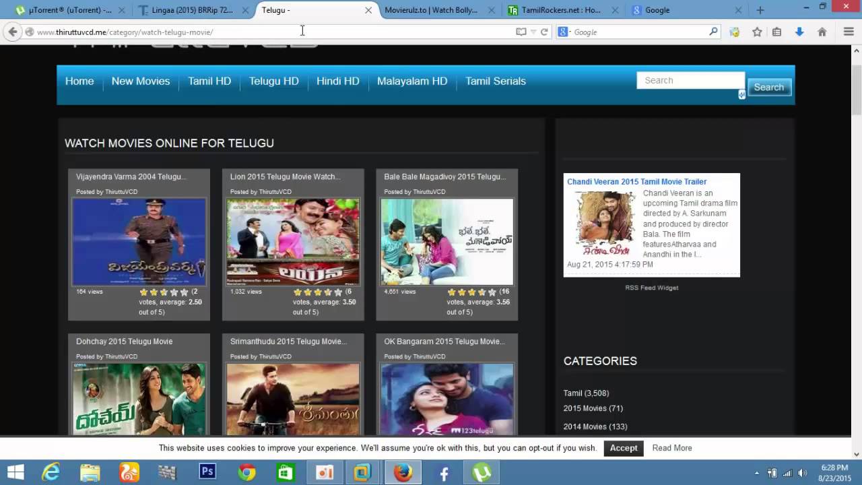
Task: Click the blue Search button
Action: (x=769, y=88)
